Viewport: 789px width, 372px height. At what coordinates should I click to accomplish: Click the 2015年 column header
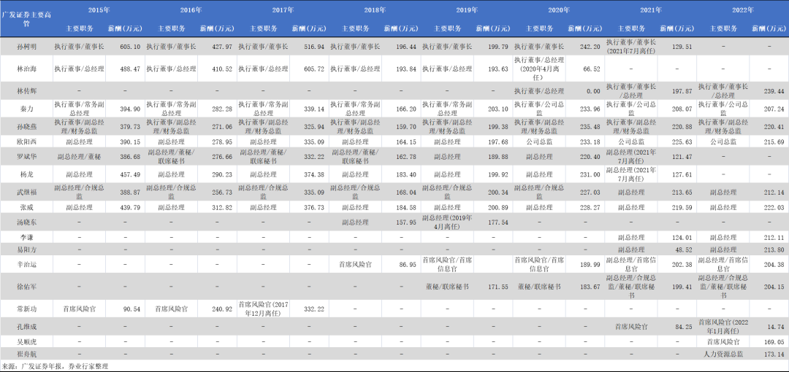[98, 10]
